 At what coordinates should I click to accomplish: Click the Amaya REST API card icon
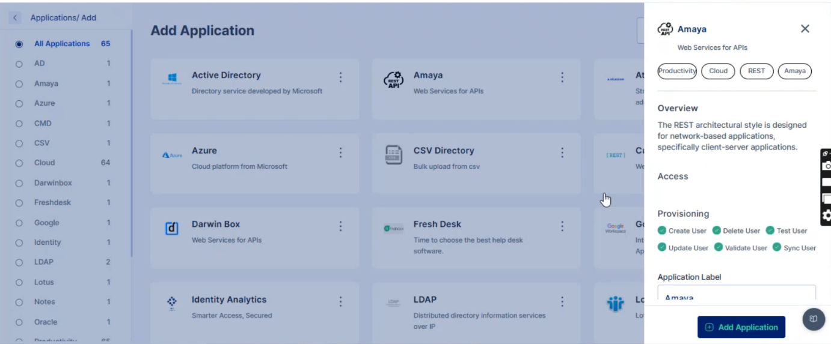pos(393,80)
